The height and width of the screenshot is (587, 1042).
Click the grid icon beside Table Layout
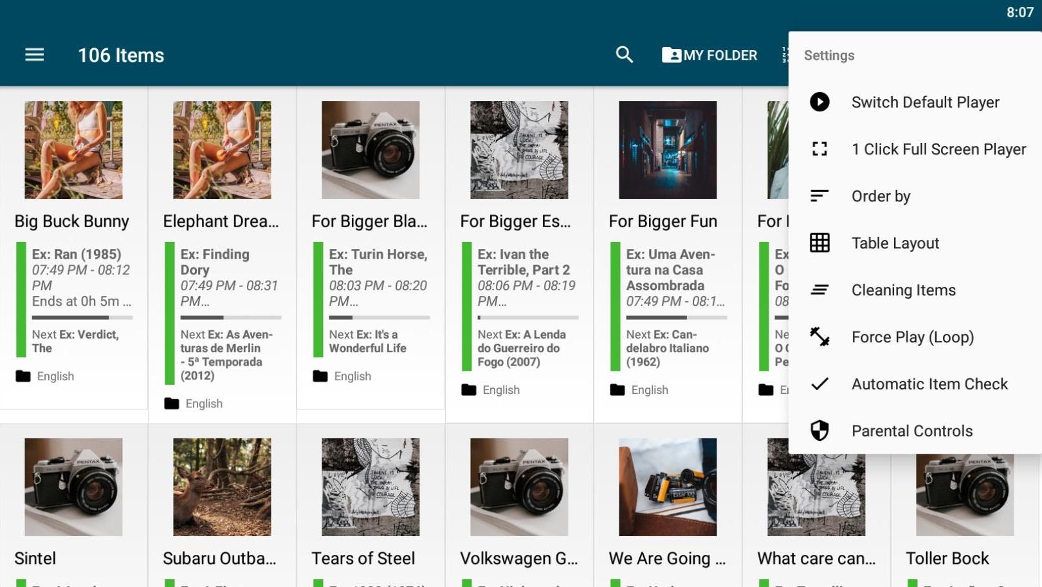819,243
